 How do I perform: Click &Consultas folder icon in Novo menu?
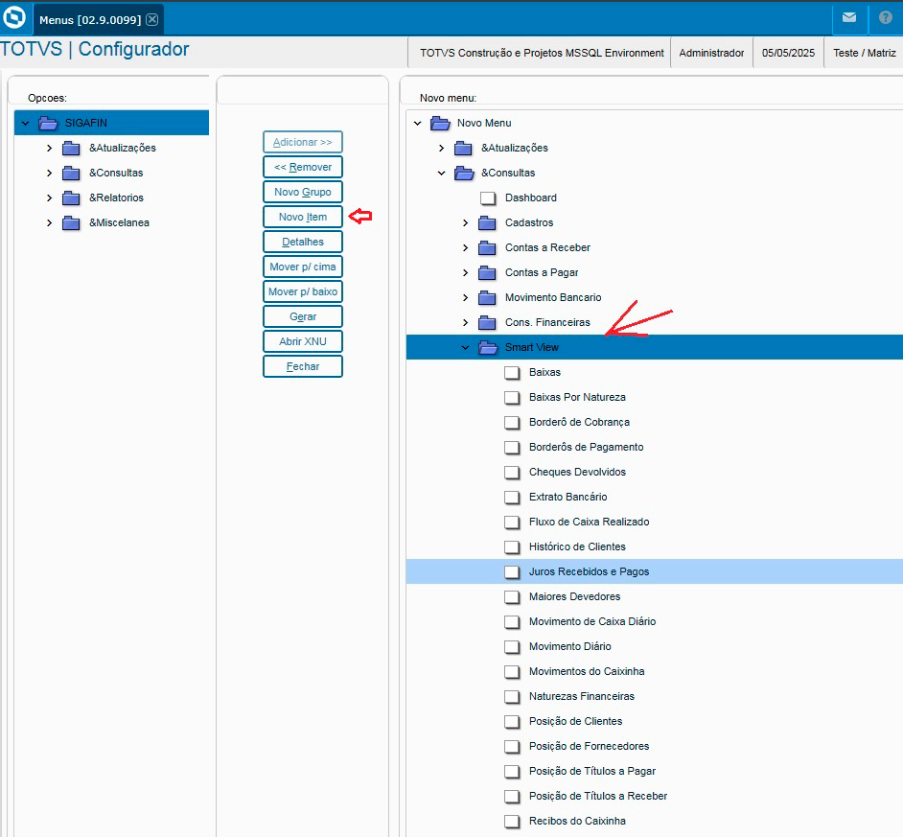click(464, 173)
